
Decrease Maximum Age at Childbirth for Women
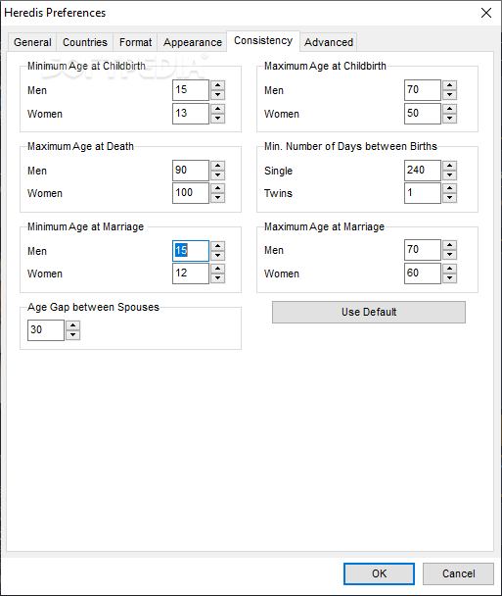[449, 119]
